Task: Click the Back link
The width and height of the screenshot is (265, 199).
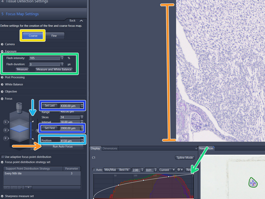Action: 73,21
